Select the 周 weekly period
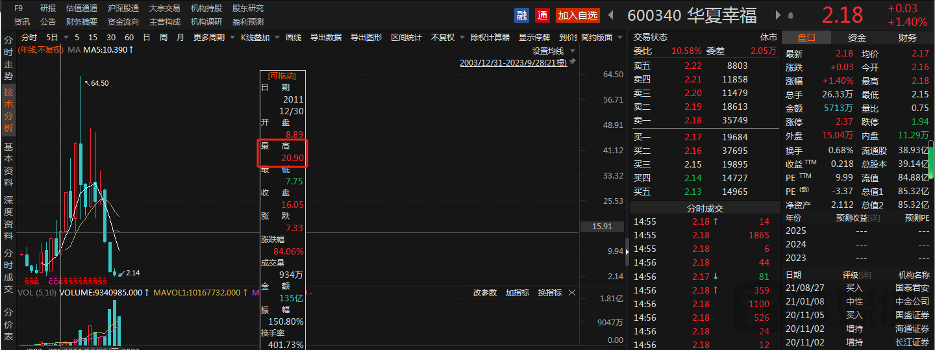 coord(163,38)
